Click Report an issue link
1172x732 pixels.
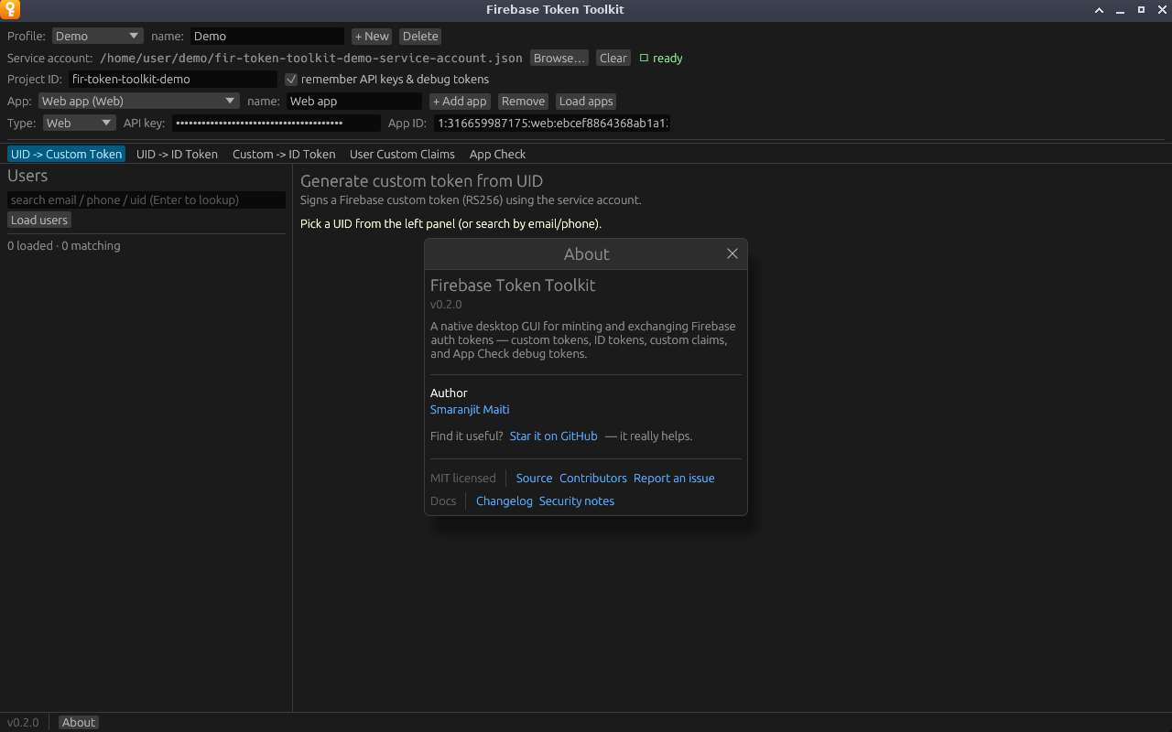[x=674, y=479]
